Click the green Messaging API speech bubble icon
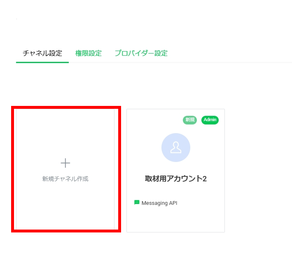The width and height of the screenshot is (292, 258). tap(137, 202)
